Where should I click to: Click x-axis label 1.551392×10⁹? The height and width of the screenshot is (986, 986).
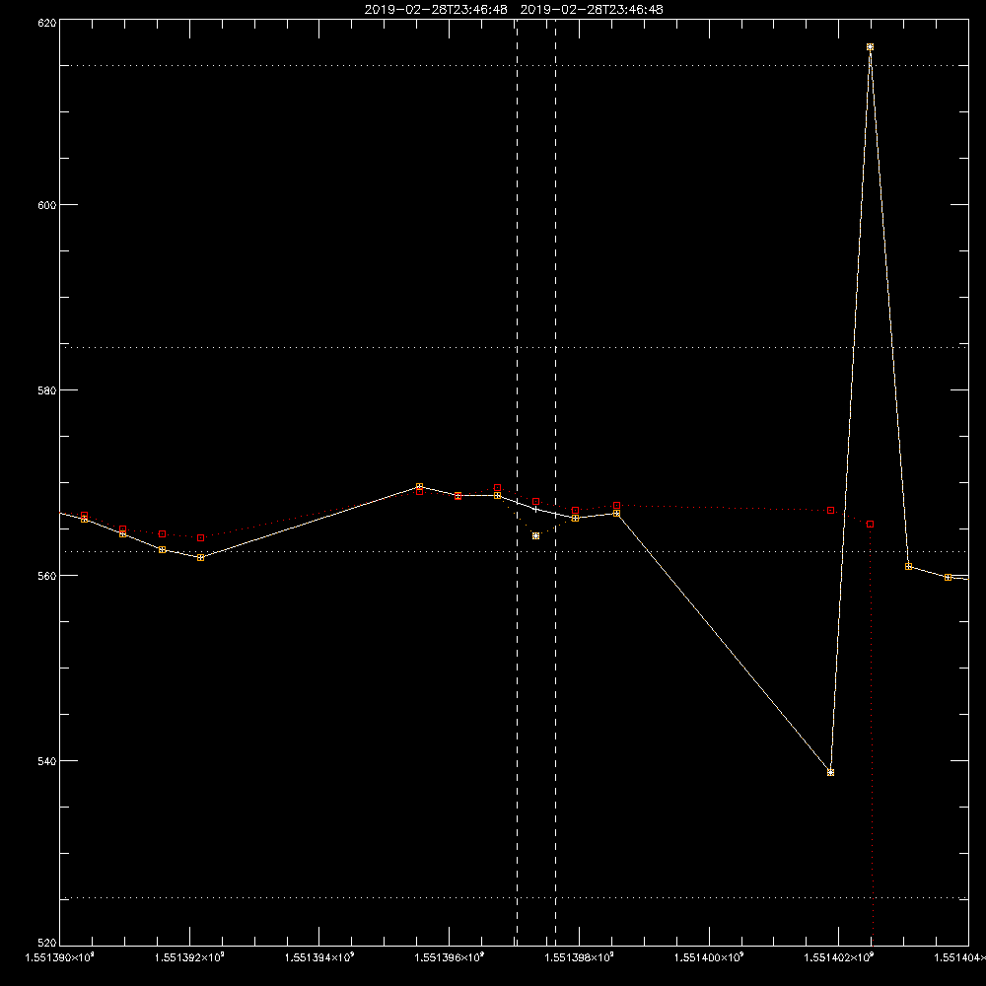click(189, 957)
